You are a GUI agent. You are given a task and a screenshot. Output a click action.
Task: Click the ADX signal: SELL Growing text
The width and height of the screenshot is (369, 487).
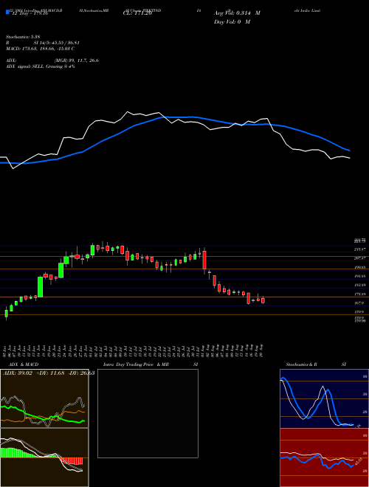click(x=41, y=66)
